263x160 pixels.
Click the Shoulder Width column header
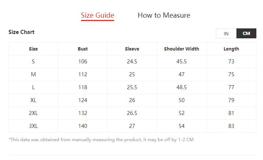(x=182, y=49)
